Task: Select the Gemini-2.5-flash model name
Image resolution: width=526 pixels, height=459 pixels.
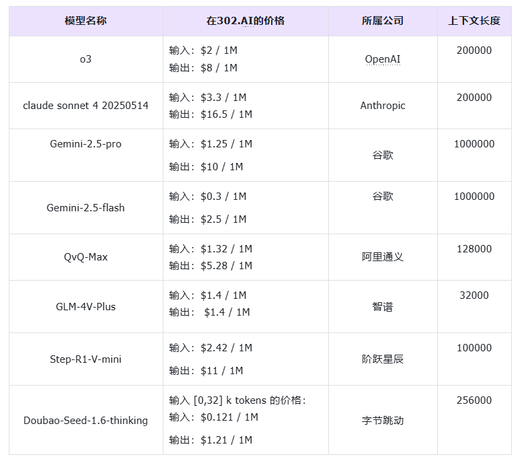Action: click(85, 207)
